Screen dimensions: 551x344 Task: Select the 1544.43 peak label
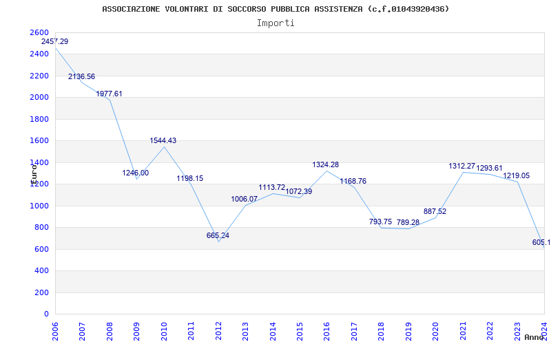(163, 140)
